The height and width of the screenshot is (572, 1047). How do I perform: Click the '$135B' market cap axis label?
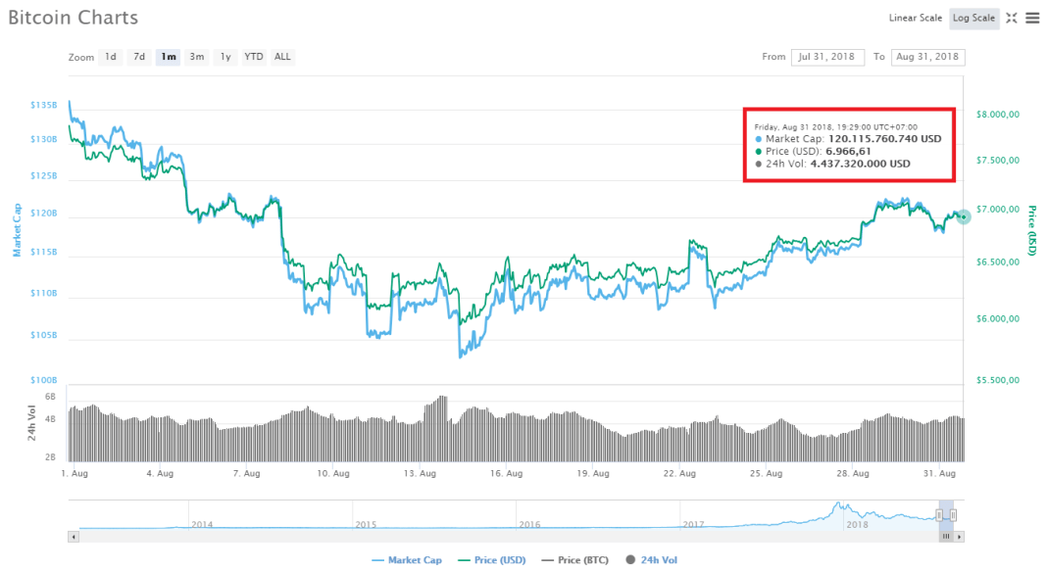pos(44,105)
